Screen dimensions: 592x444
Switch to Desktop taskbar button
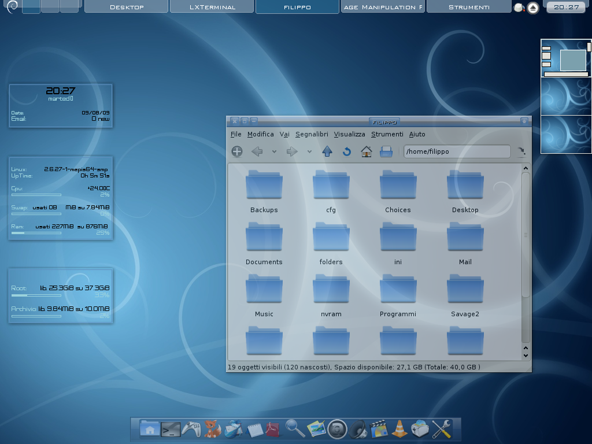coord(127,7)
